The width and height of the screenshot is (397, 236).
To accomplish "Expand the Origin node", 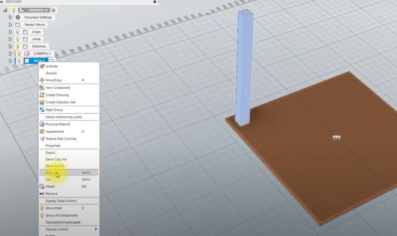I will tap(10, 32).
